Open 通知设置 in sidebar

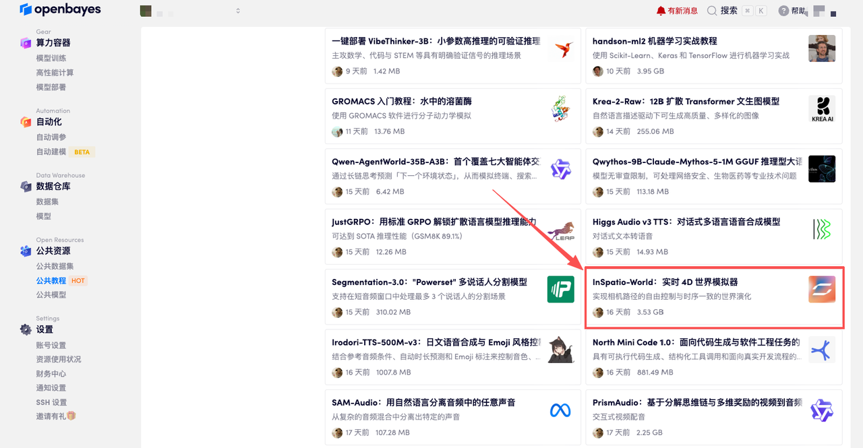click(x=51, y=388)
